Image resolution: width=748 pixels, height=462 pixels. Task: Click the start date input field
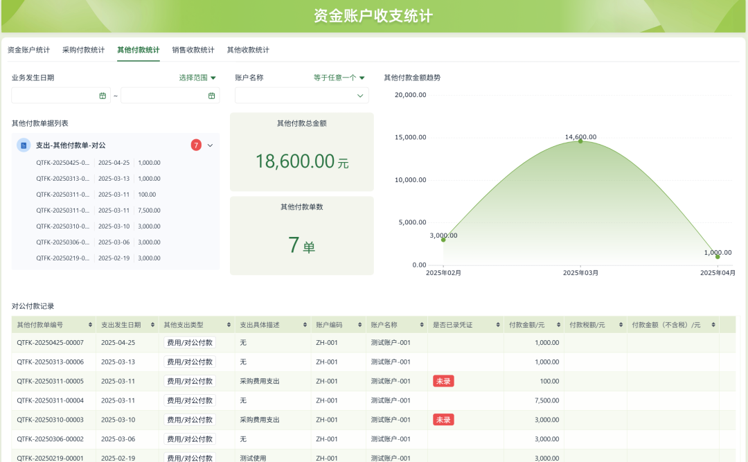click(55, 96)
